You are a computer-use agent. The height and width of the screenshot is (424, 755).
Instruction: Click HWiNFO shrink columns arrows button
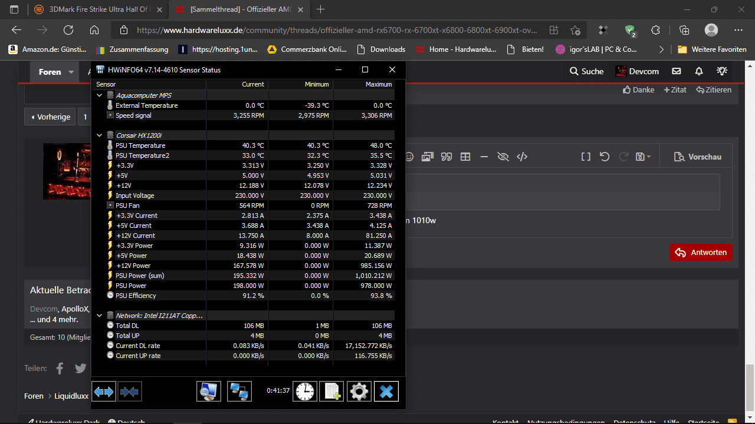point(130,391)
